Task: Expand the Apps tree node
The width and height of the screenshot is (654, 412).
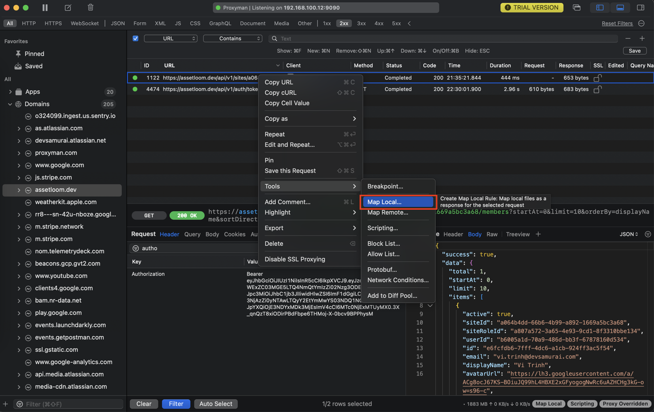Action: tap(10, 91)
